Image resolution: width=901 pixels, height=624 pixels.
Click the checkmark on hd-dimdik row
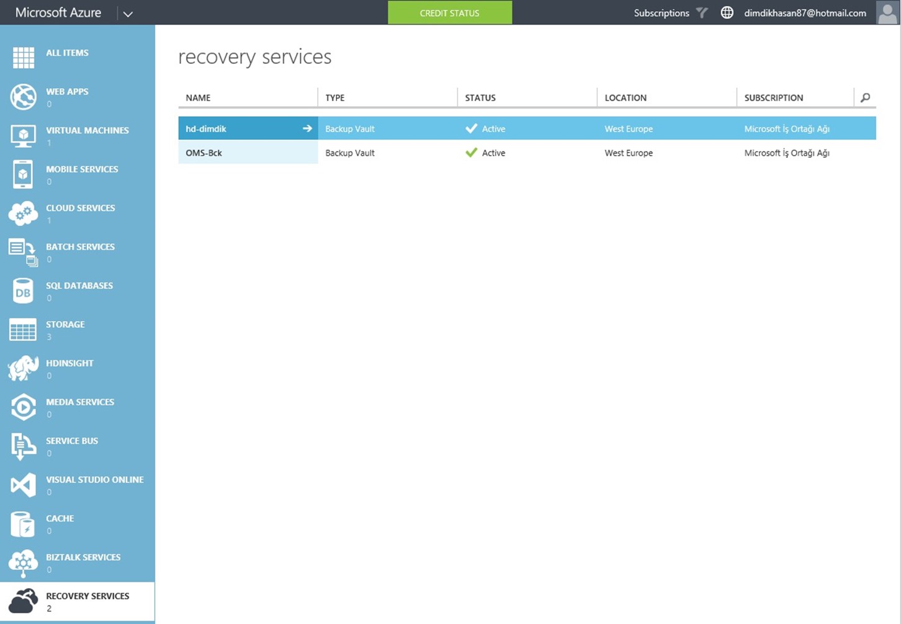[x=471, y=128]
